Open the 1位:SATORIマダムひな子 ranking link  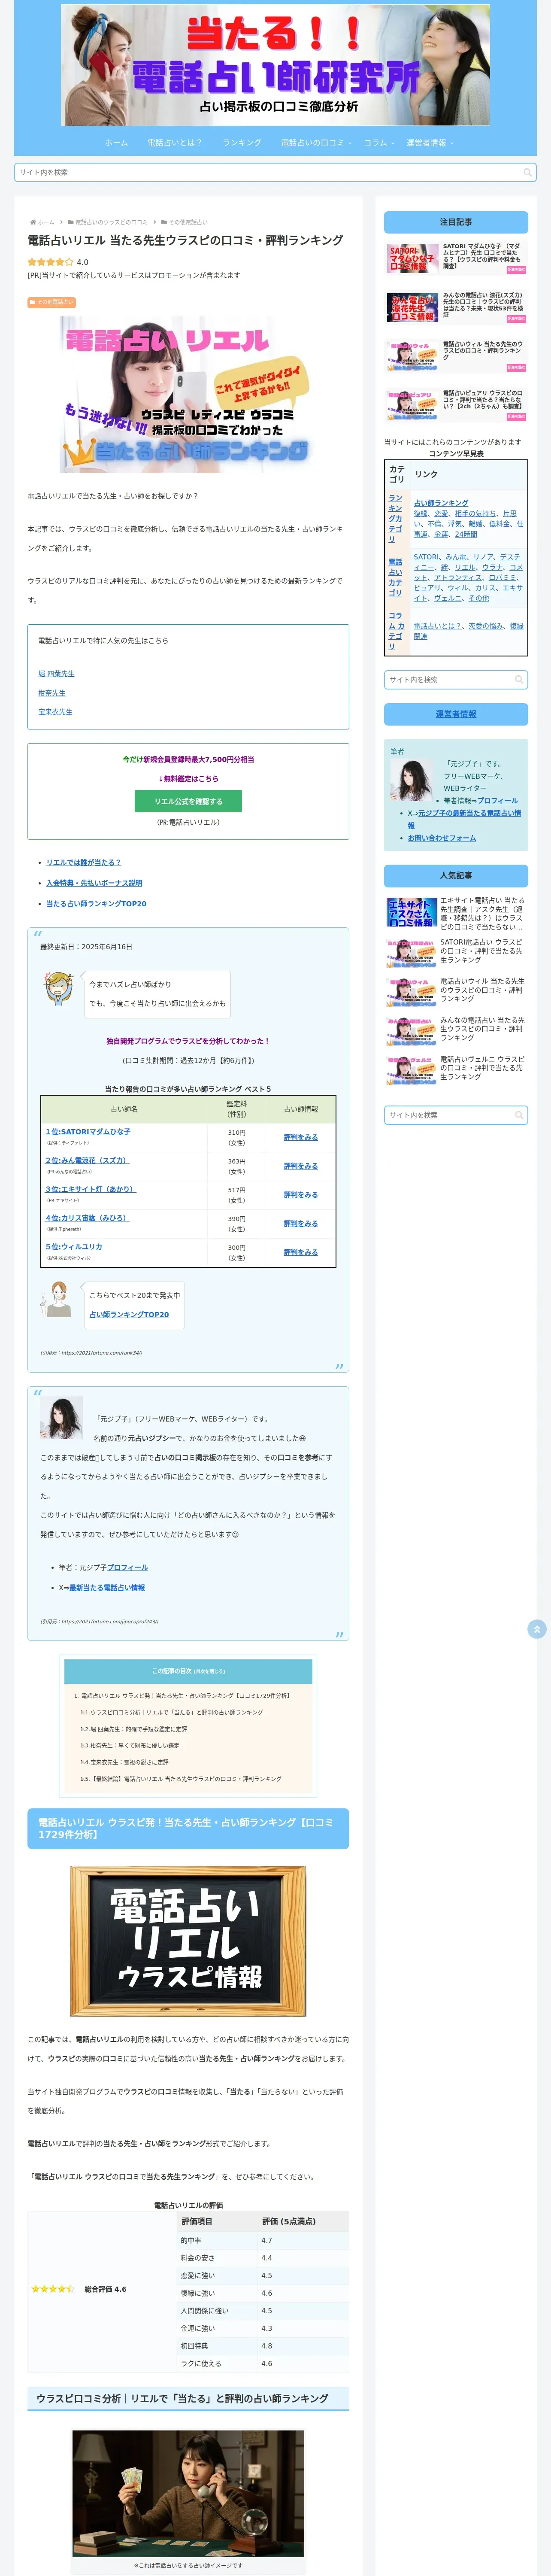point(88,1132)
